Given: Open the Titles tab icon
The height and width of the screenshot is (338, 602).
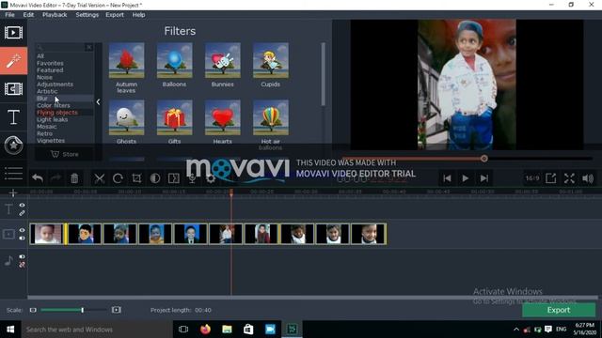Looking at the screenshot, I should pyautogui.click(x=13, y=116).
